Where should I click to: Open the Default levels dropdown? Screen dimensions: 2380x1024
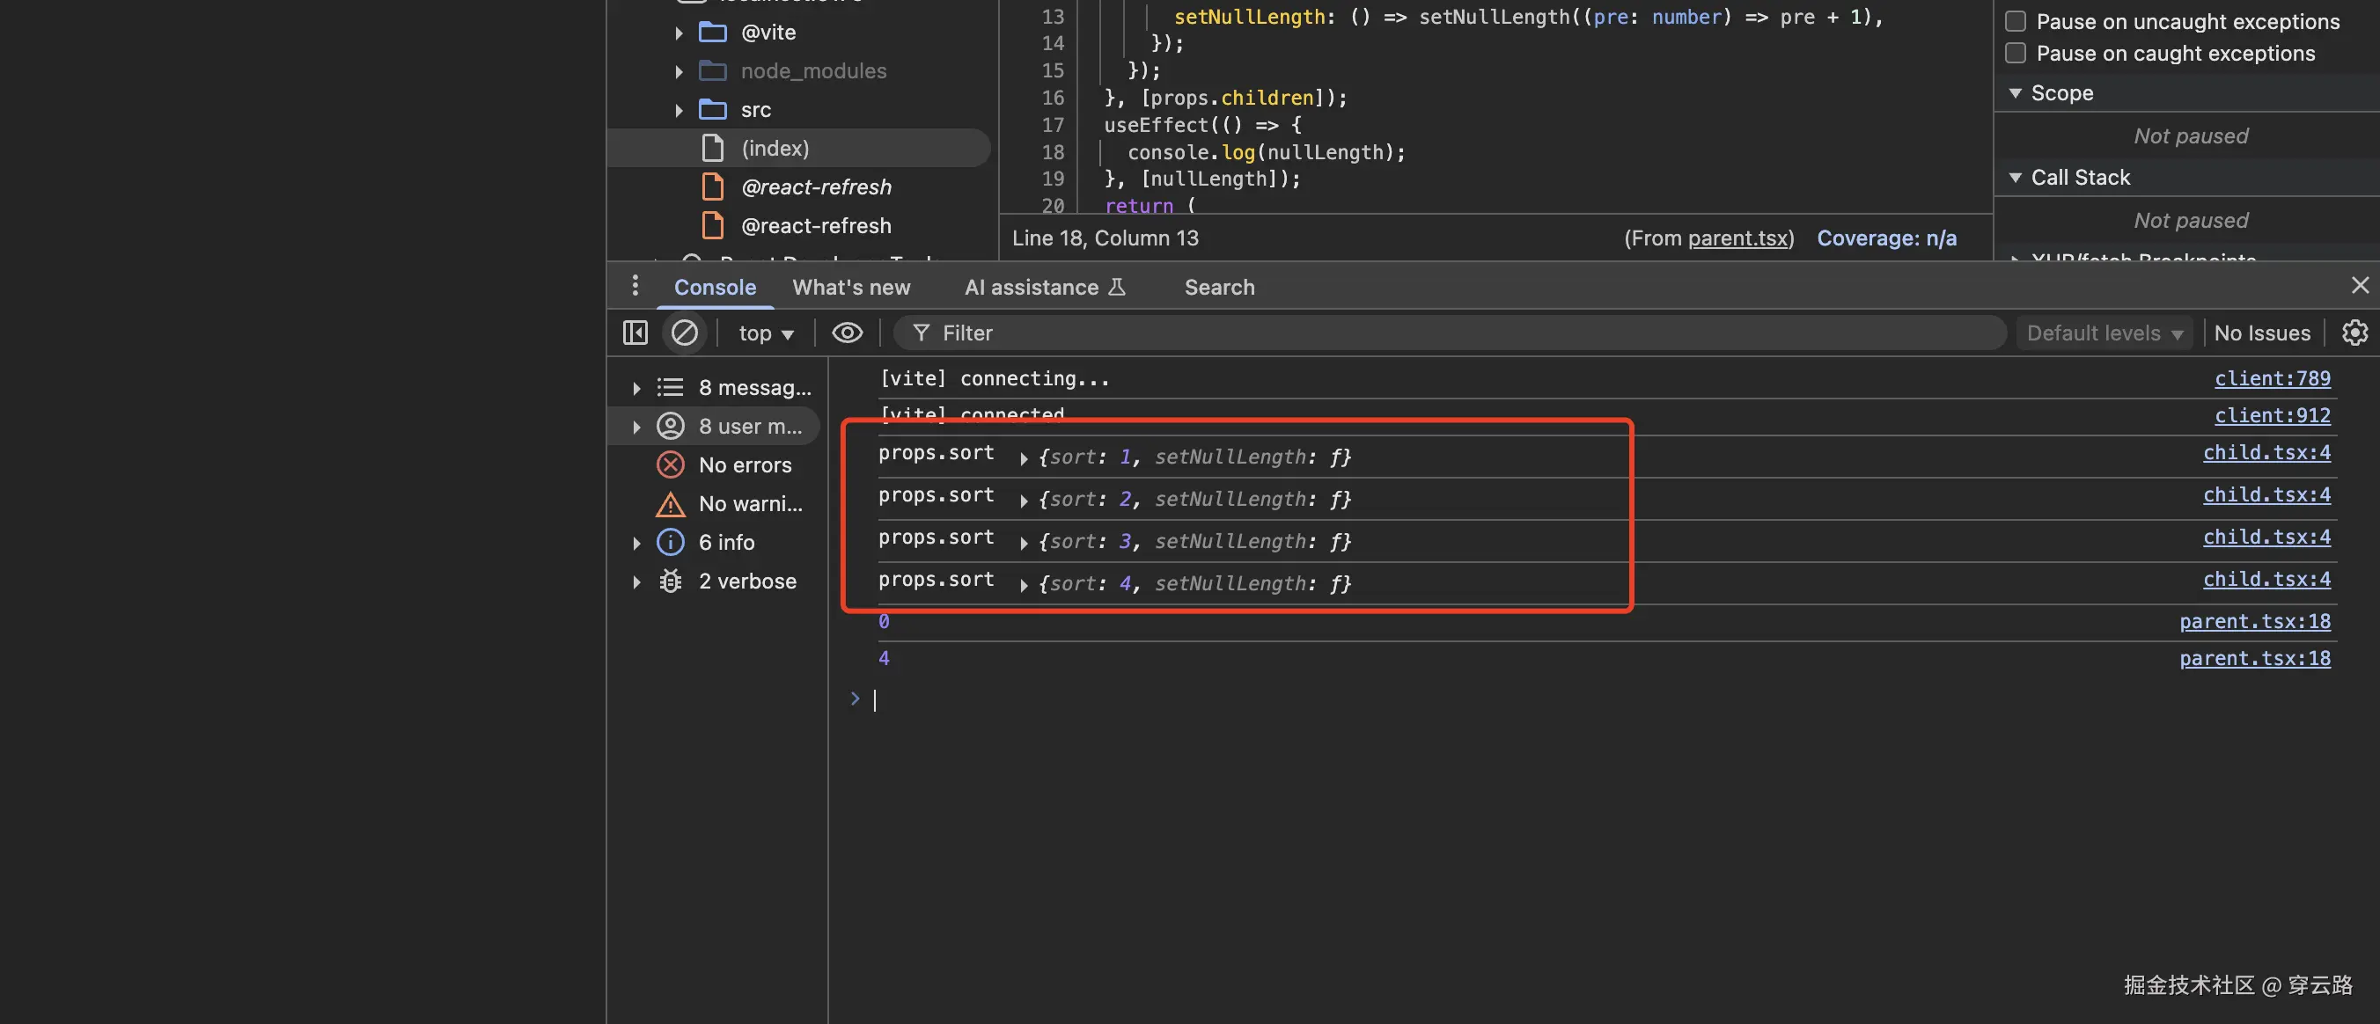(x=2104, y=333)
